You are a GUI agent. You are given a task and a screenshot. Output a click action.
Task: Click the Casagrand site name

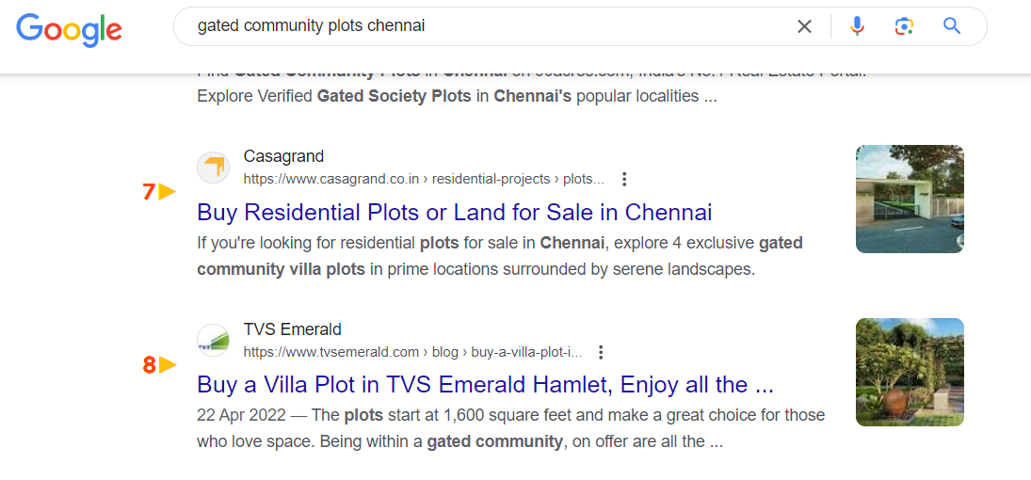(x=283, y=156)
